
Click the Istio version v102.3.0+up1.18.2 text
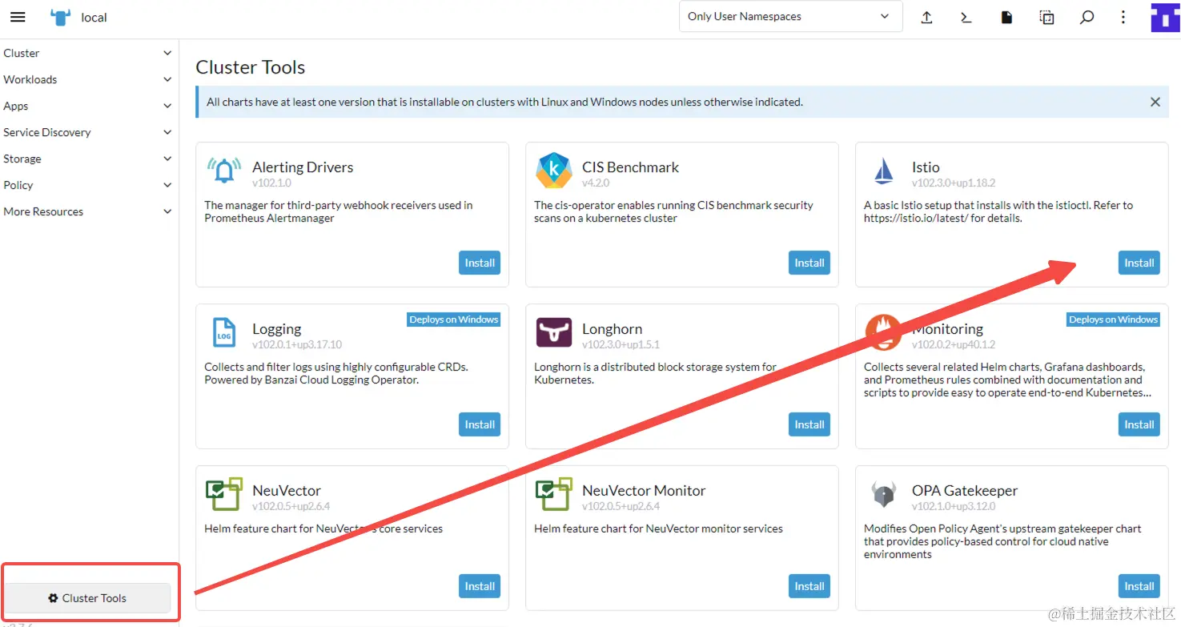click(x=954, y=183)
